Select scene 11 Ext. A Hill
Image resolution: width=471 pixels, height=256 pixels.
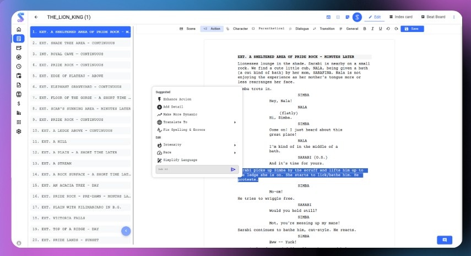(x=81, y=141)
